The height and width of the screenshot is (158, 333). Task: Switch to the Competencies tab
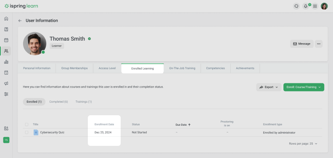pyautogui.click(x=215, y=68)
